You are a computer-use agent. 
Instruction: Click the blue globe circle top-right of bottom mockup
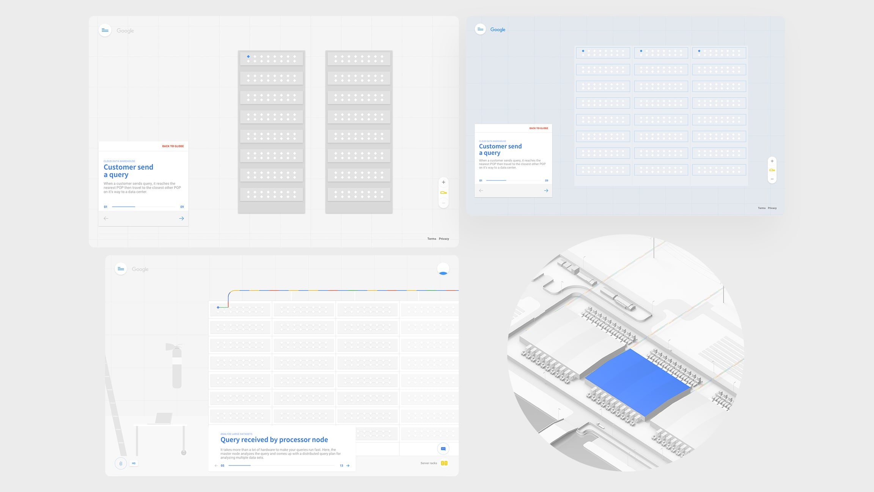pyautogui.click(x=443, y=269)
